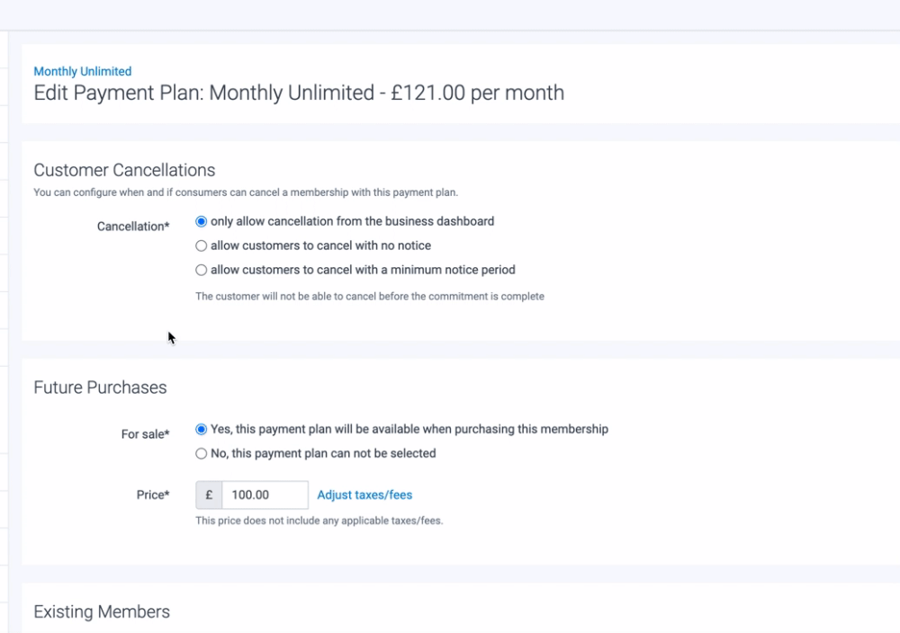Click the For sale* field label
900x633 pixels.
coord(145,434)
